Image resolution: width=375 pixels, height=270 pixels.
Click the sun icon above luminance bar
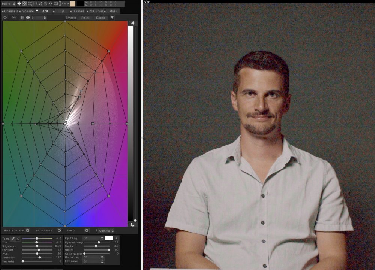(132, 23)
